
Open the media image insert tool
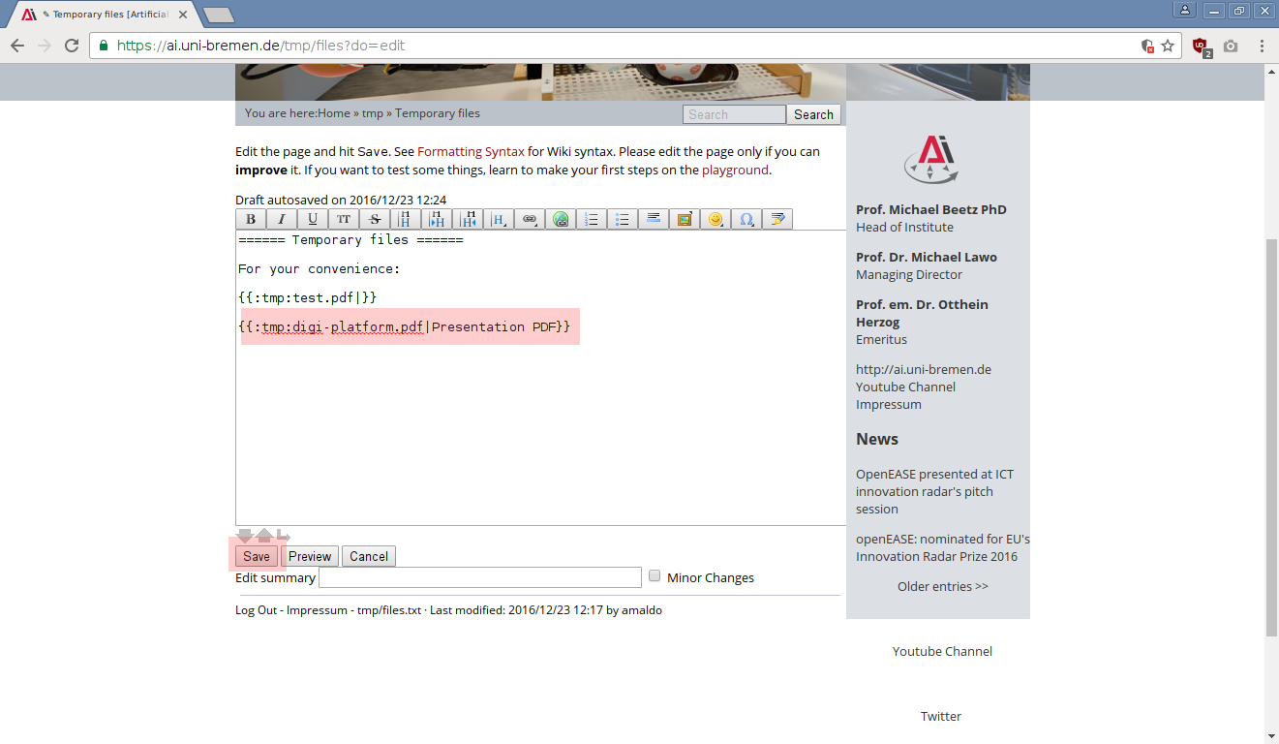(685, 219)
